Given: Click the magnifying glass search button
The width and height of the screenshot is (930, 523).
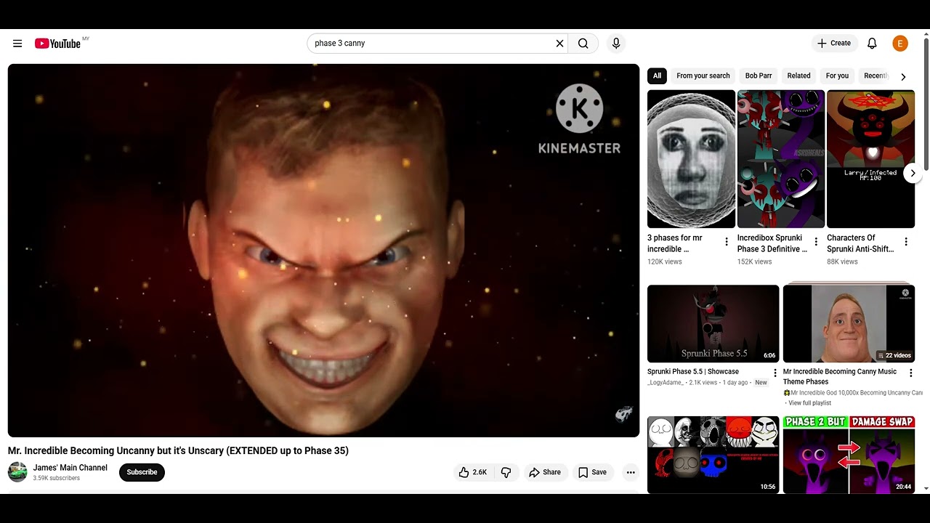Looking at the screenshot, I should click(x=583, y=44).
